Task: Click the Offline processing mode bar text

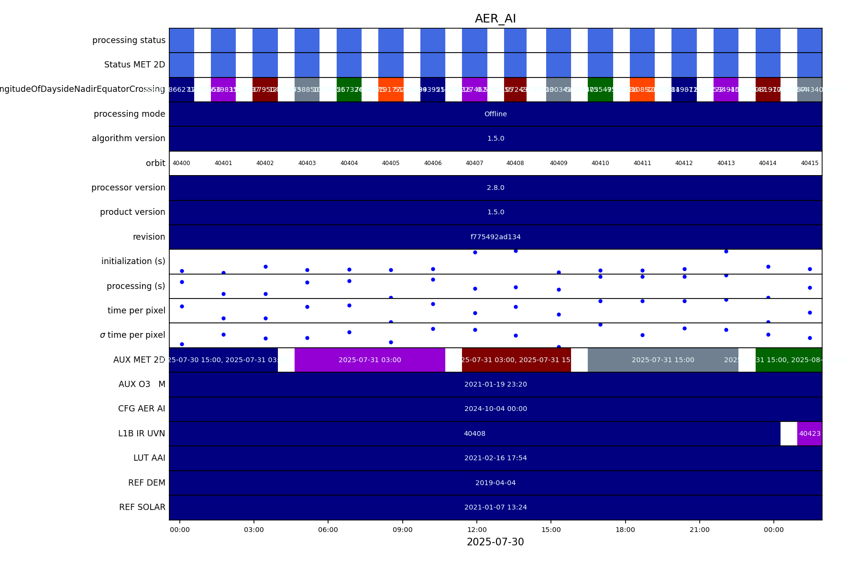Action: 495,114
